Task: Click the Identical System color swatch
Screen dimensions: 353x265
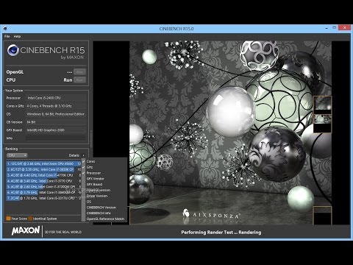Action: pyautogui.click(x=30, y=219)
